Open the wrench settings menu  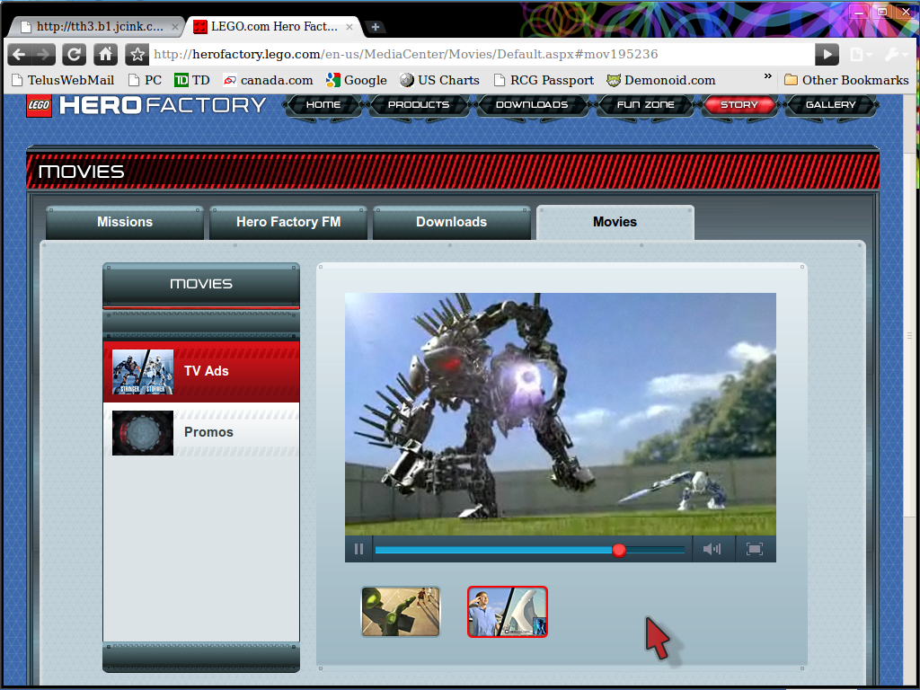[892, 54]
